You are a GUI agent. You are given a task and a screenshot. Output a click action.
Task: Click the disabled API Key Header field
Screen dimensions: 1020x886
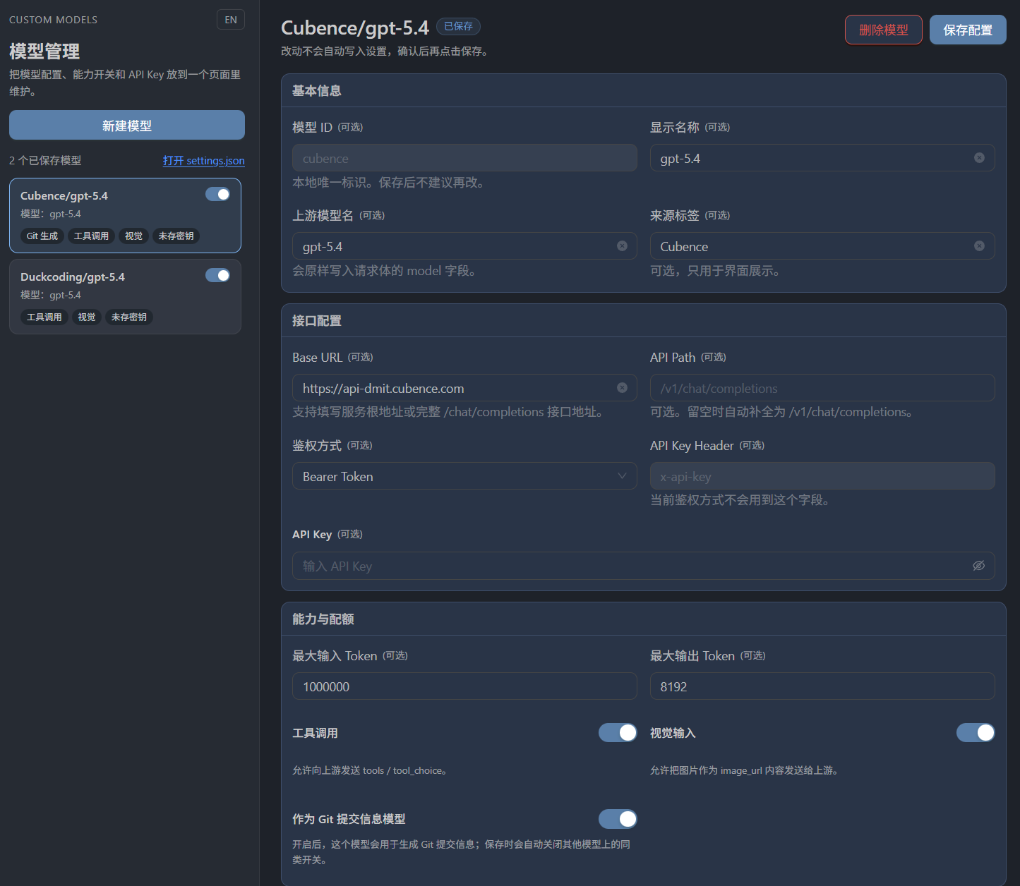(822, 476)
